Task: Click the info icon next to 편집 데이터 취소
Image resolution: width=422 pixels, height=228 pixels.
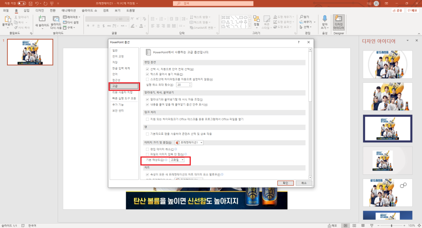Action: pos(176,149)
